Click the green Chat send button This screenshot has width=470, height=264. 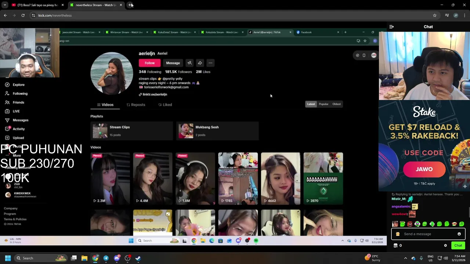coord(458,246)
